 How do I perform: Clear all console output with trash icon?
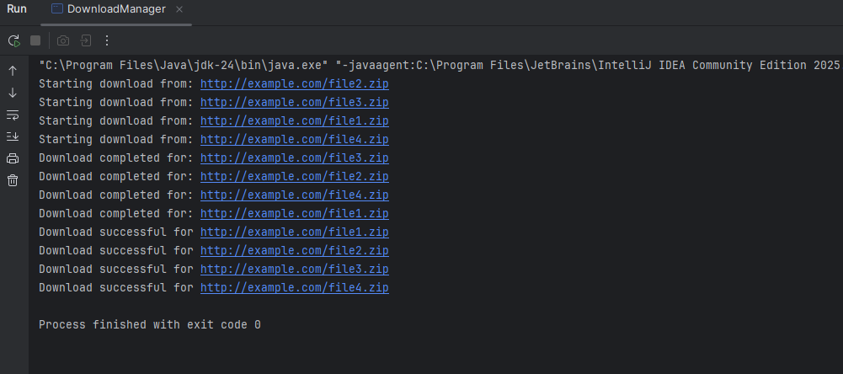tap(13, 180)
